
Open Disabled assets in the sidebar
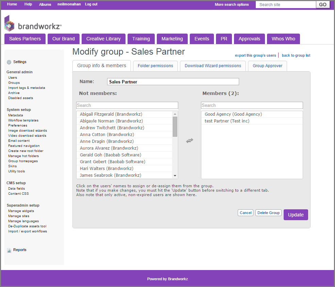click(x=20, y=98)
